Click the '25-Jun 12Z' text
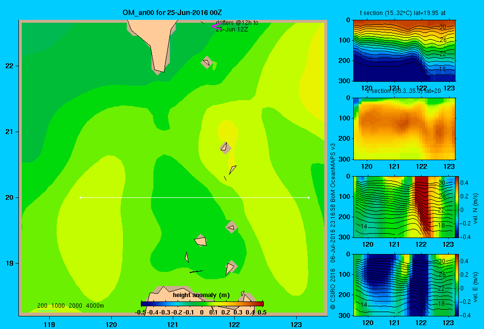 click(x=232, y=30)
